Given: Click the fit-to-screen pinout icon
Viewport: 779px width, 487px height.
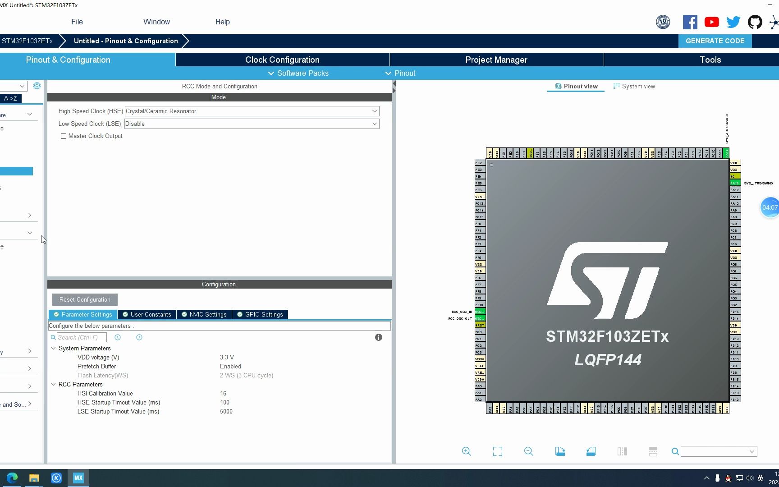Looking at the screenshot, I should click(x=498, y=451).
